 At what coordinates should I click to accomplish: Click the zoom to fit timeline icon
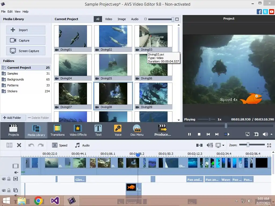pos(269,145)
